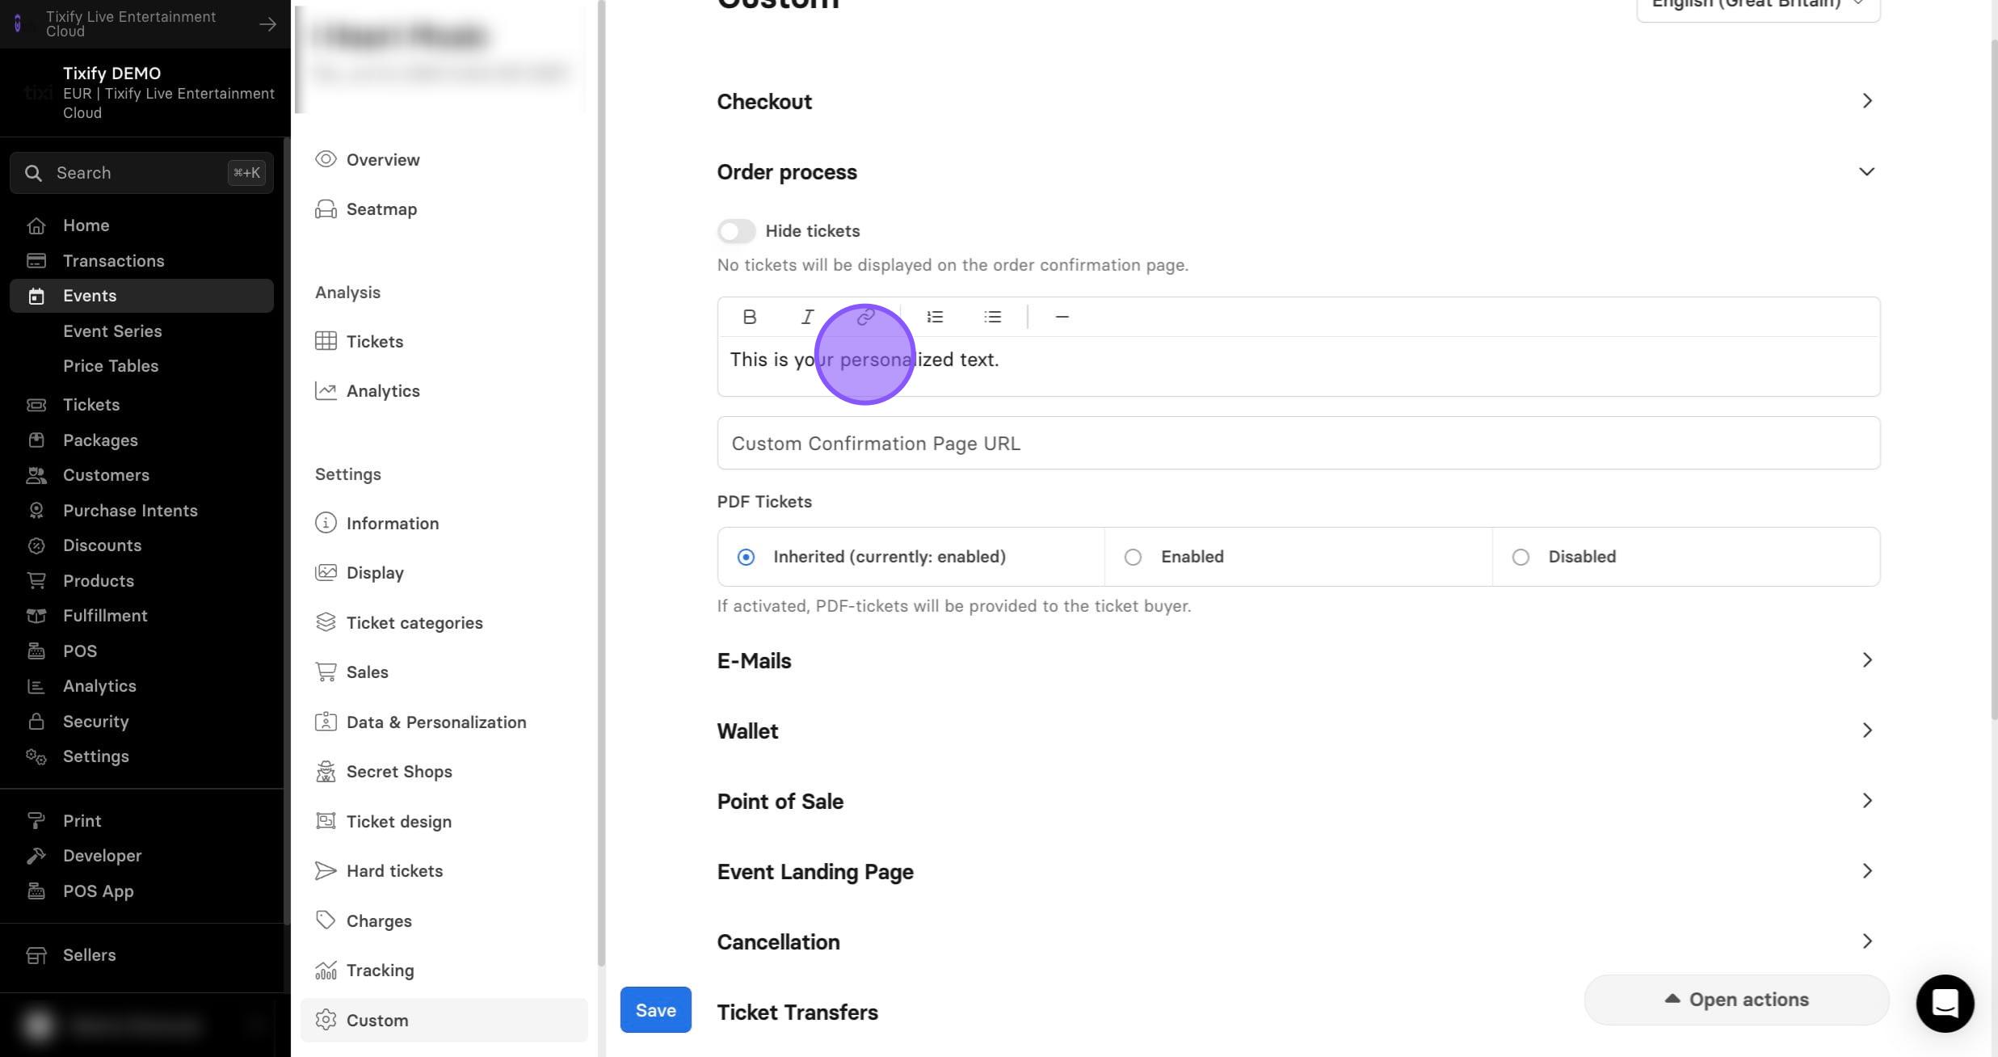This screenshot has width=1998, height=1057.
Task: Click the Search box in the sidebar
Action: [141, 173]
